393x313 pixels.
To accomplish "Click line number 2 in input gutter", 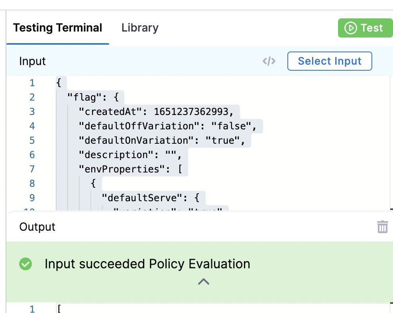I will tap(32, 97).
